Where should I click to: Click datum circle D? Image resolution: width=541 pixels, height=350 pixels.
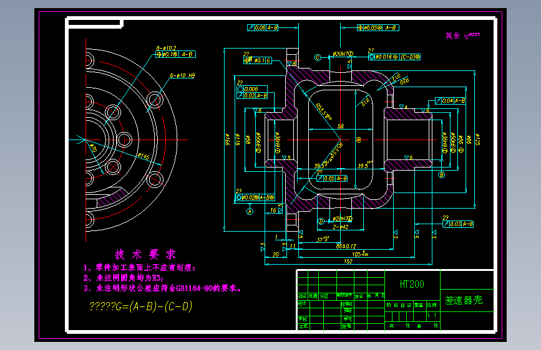(x=321, y=221)
